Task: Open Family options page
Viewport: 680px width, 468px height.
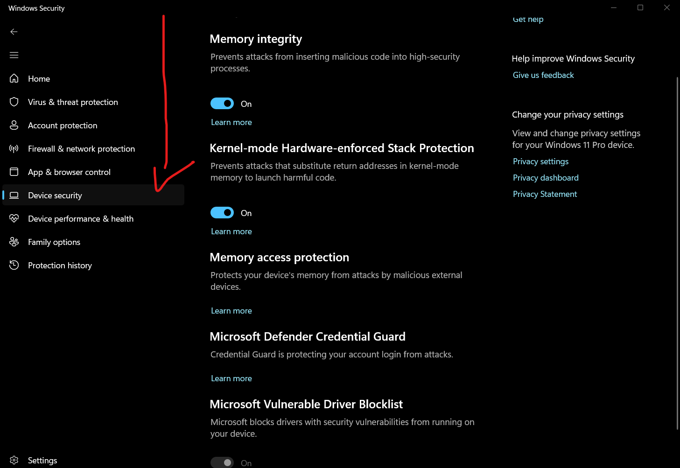Action: click(x=93, y=242)
